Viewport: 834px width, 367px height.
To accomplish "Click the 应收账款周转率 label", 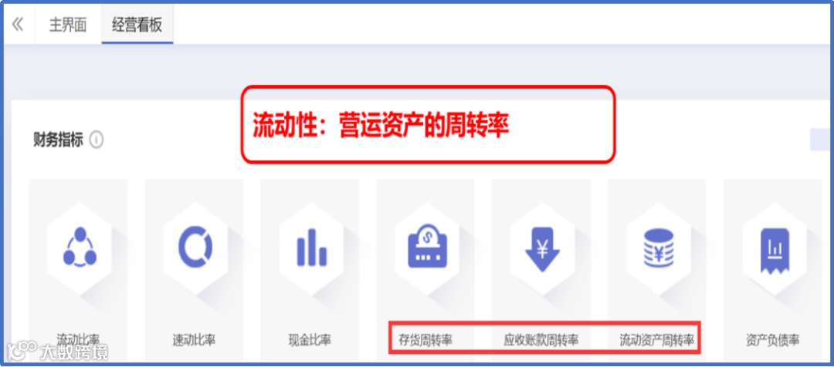I will click(x=541, y=340).
